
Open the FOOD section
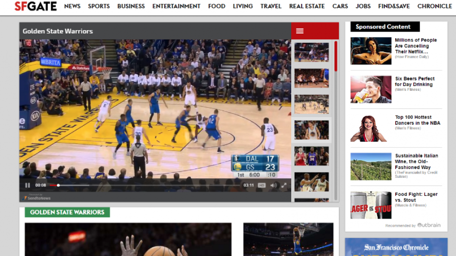click(x=217, y=6)
